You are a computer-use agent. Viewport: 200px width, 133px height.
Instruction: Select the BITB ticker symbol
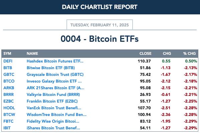pyautogui.click(x=8, y=68)
